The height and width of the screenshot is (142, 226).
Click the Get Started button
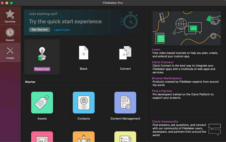point(40,30)
